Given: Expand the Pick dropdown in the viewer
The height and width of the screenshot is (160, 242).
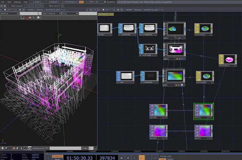Looking at the screenshot, I should [70, 13].
